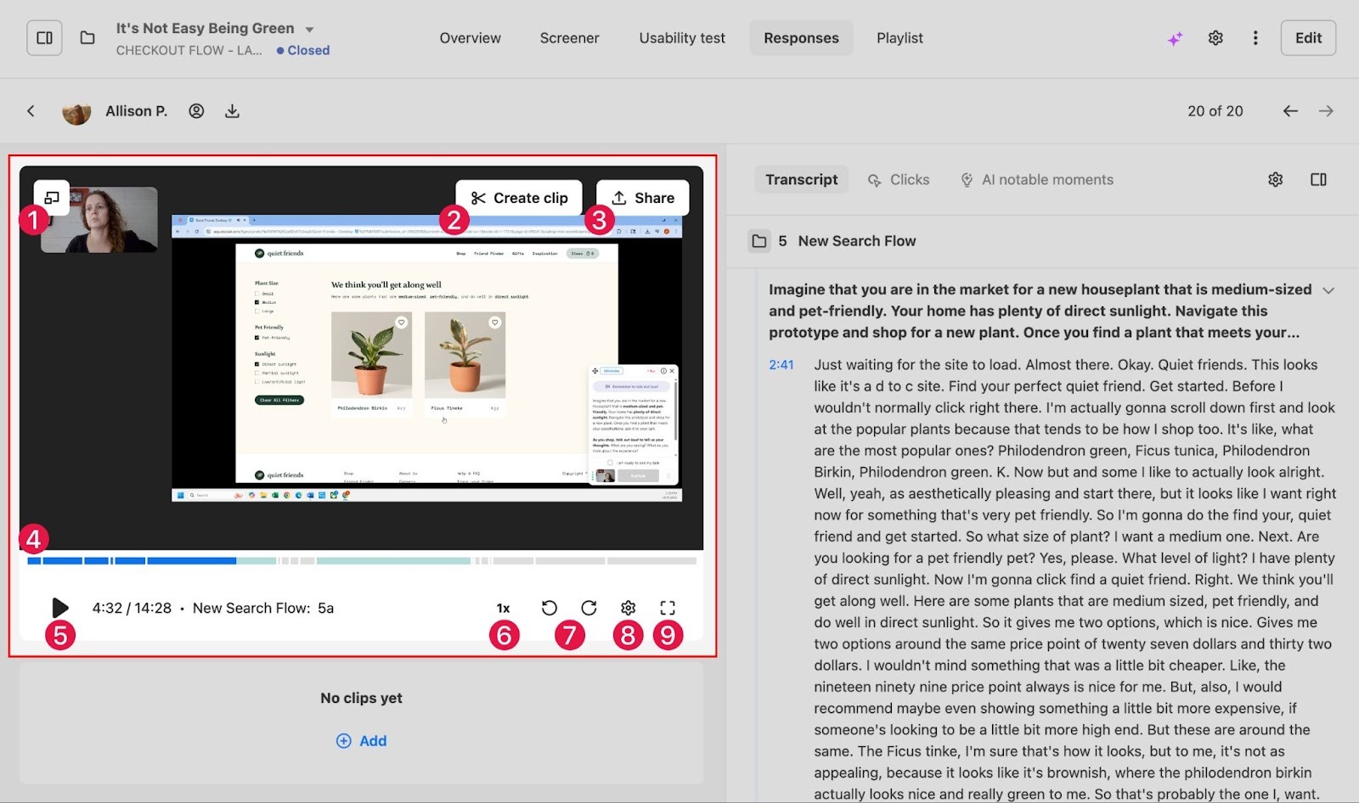Viewport: 1359px width, 803px height.
Task: Expand the task description chevron
Action: coord(1328,290)
